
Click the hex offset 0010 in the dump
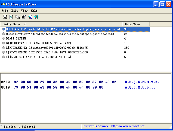coord(5,87)
